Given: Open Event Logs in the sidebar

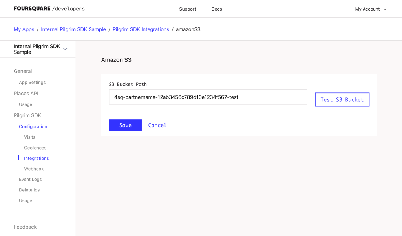Looking at the screenshot, I should [30, 179].
